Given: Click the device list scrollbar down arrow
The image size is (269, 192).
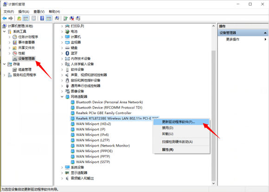Looking at the screenshot, I should (x=213, y=183).
